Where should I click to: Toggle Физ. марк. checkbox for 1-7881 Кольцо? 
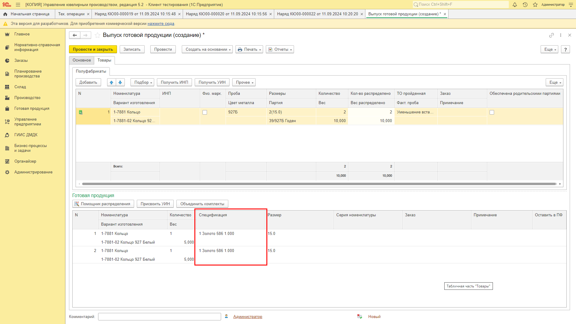(205, 112)
